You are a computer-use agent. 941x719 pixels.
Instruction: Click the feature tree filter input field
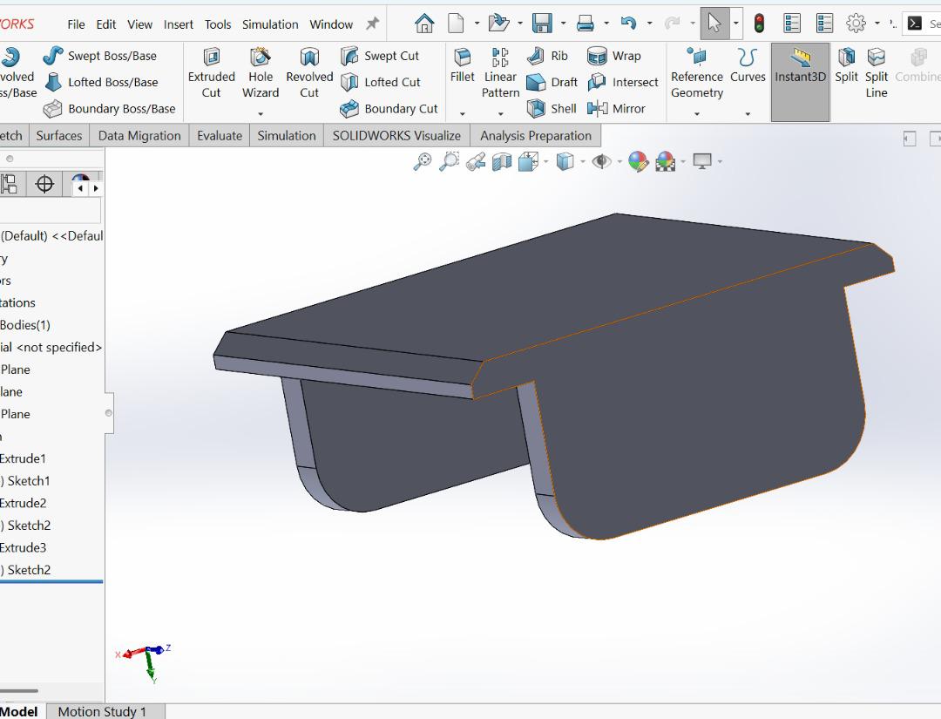[51, 211]
